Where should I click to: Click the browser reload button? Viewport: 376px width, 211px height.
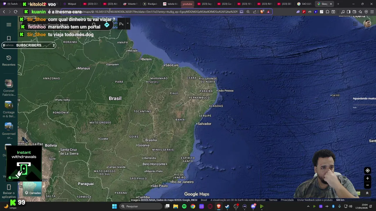[16, 12]
